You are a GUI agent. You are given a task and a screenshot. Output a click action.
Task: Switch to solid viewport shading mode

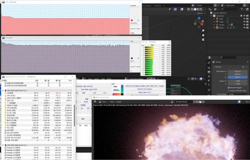click(x=195, y=9)
